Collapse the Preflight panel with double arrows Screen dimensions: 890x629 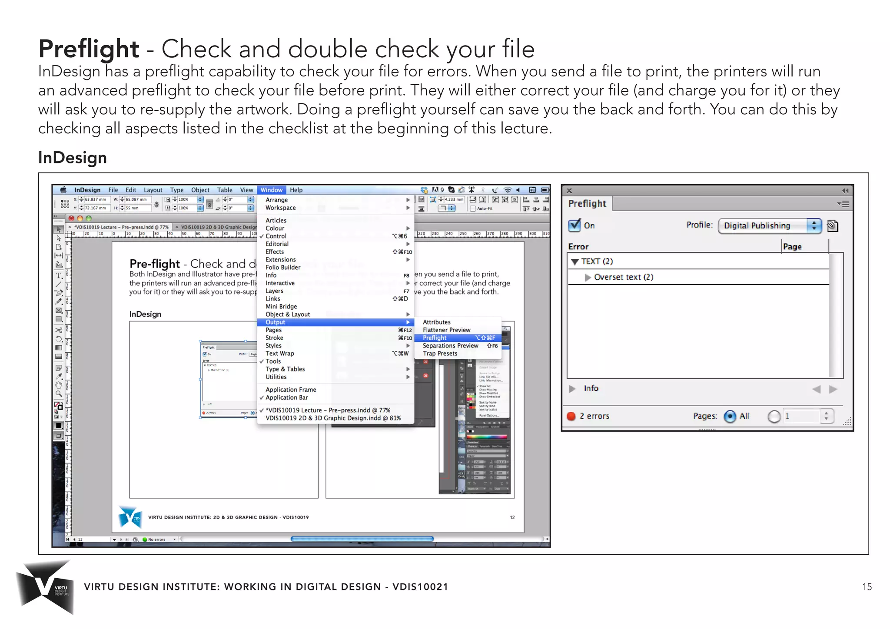[845, 190]
